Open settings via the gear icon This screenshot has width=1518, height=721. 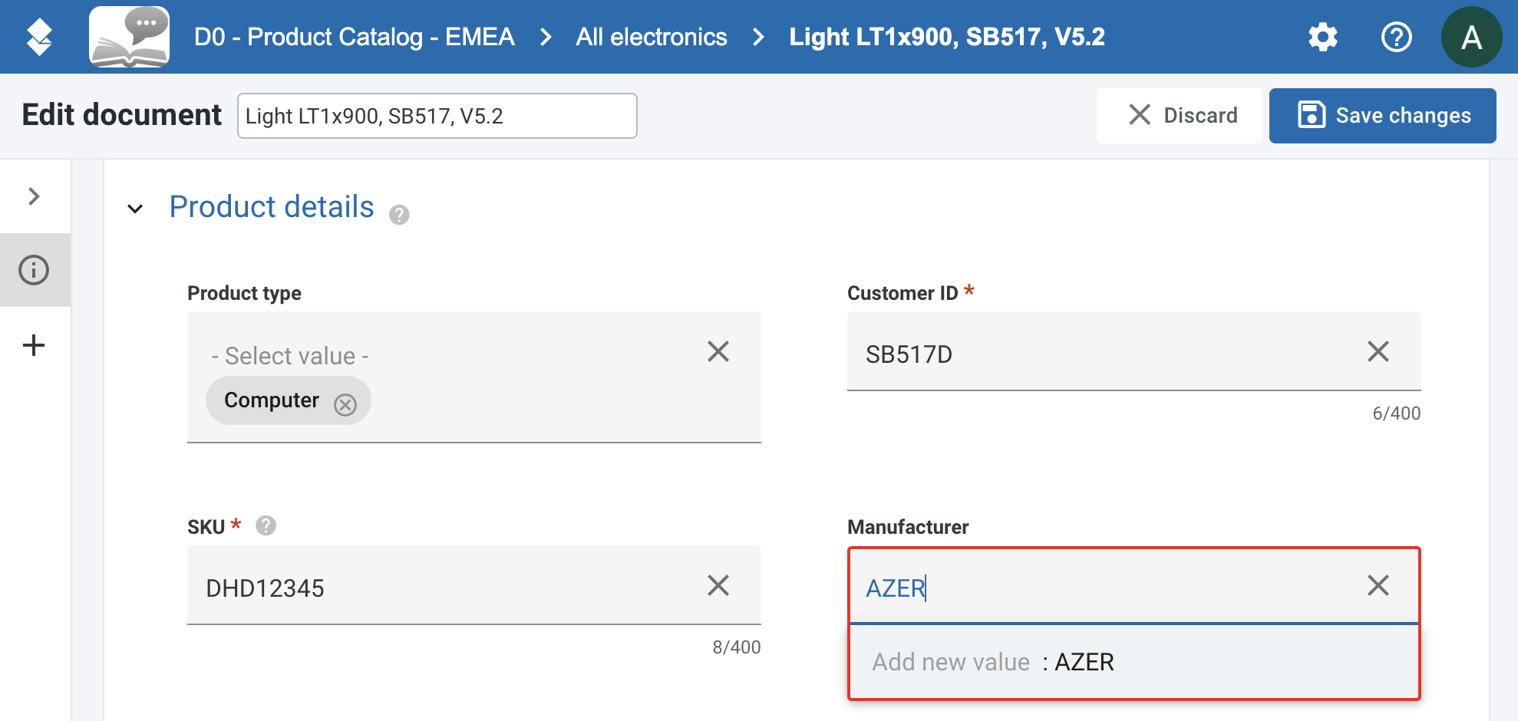coord(1323,37)
